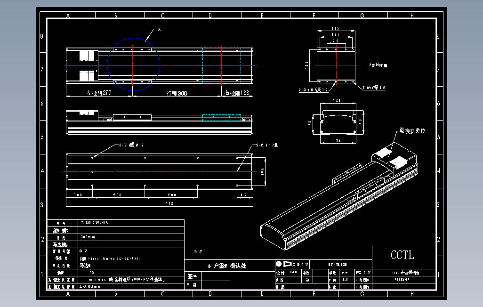This screenshot has width=483, height=307.
Task: Select the 8-M6 深12 callout
Action: click(x=374, y=88)
